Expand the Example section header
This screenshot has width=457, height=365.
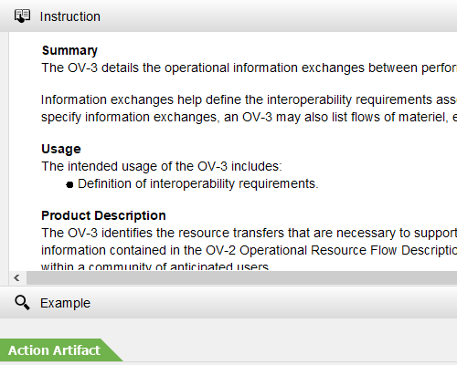click(x=228, y=303)
